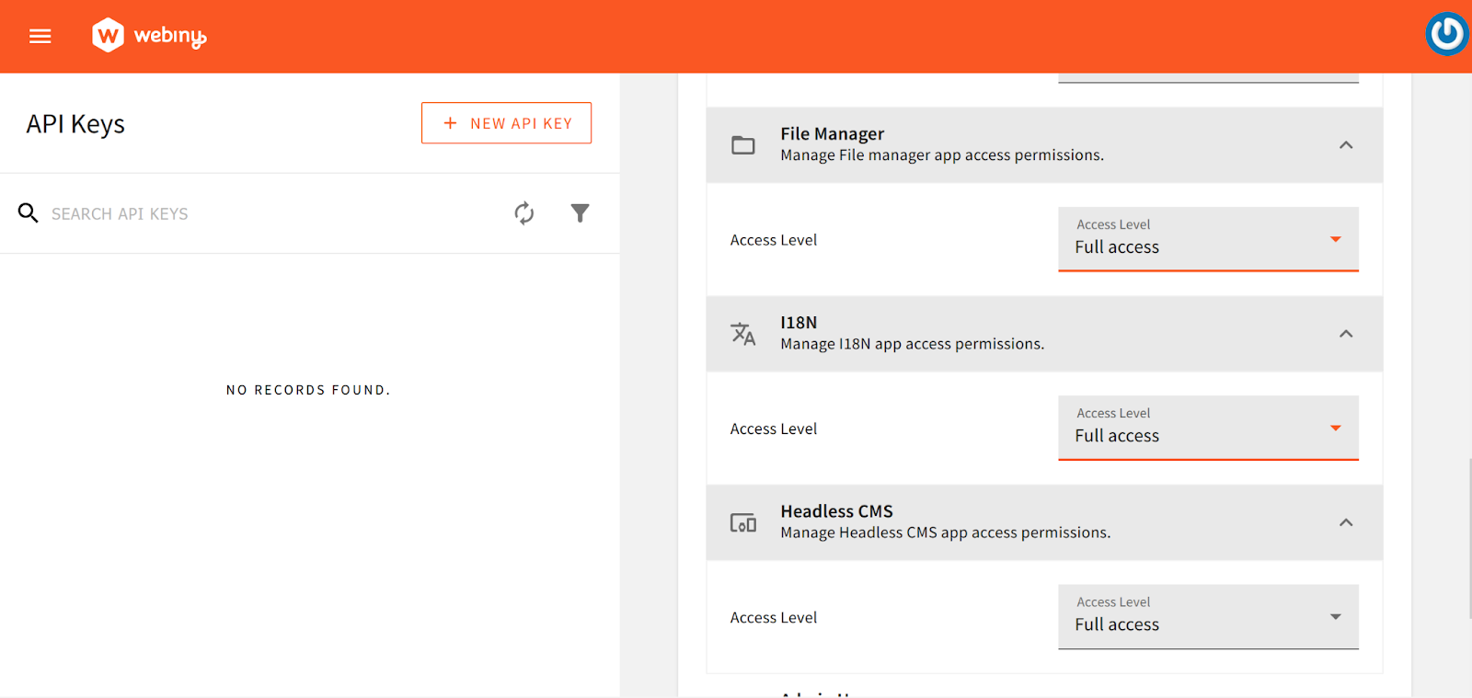
Task: Click the vertical scrollbar on the right
Action: click(1468, 538)
